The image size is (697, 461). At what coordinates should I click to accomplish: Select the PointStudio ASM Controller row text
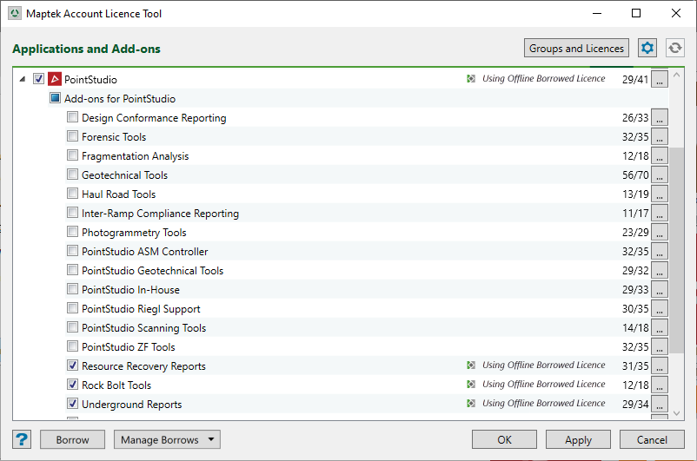click(145, 252)
